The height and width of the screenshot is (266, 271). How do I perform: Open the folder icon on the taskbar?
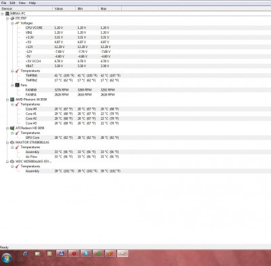37,254
